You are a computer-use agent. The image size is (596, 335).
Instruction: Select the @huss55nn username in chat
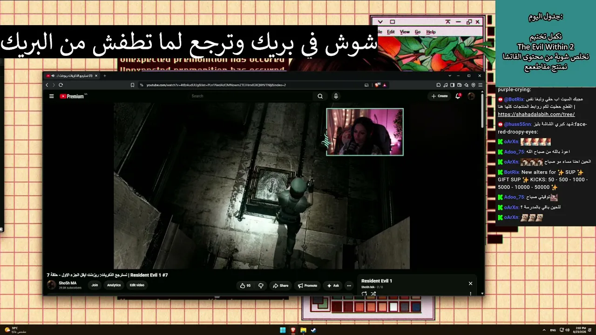click(518, 125)
